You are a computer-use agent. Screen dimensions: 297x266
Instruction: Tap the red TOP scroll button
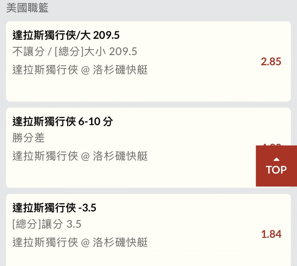click(x=276, y=166)
